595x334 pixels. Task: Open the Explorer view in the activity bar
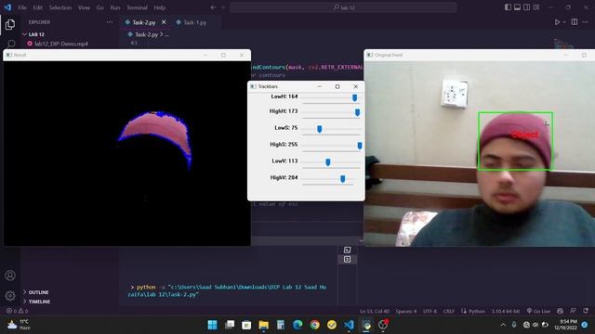click(10, 25)
